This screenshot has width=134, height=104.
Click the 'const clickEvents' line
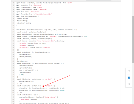click(x=36, y=79)
